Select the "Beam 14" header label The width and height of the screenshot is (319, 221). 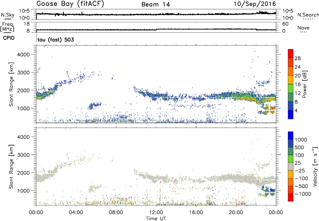tap(156, 4)
